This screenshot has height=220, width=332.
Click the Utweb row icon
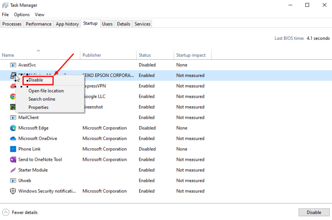pyautogui.click(x=13, y=180)
